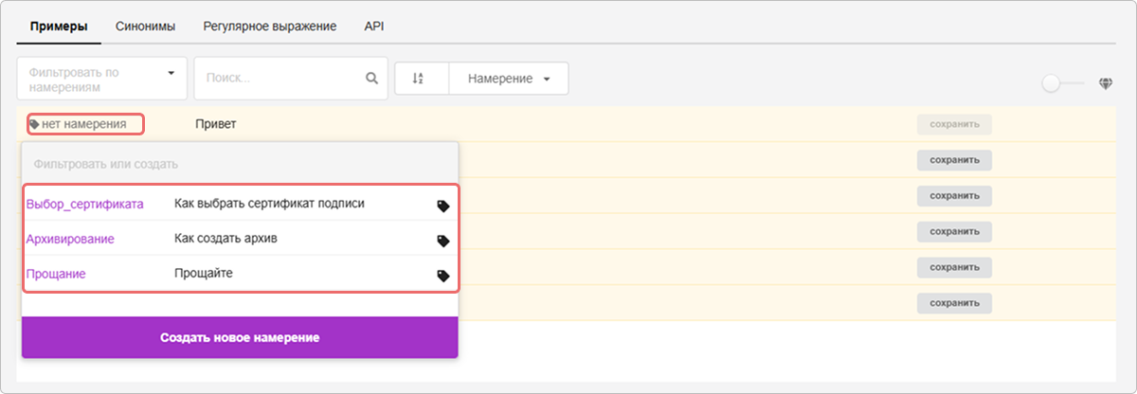This screenshot has width=1137, height=394.
Task: Click the last сохранить button
Action: [x=954, y=303]
